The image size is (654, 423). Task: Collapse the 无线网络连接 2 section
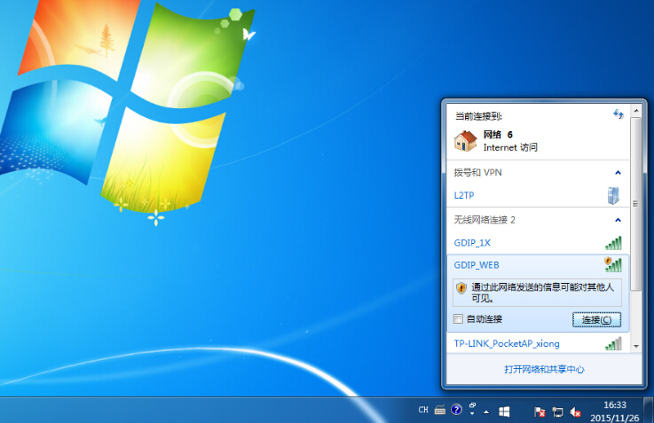coord(618,219)
